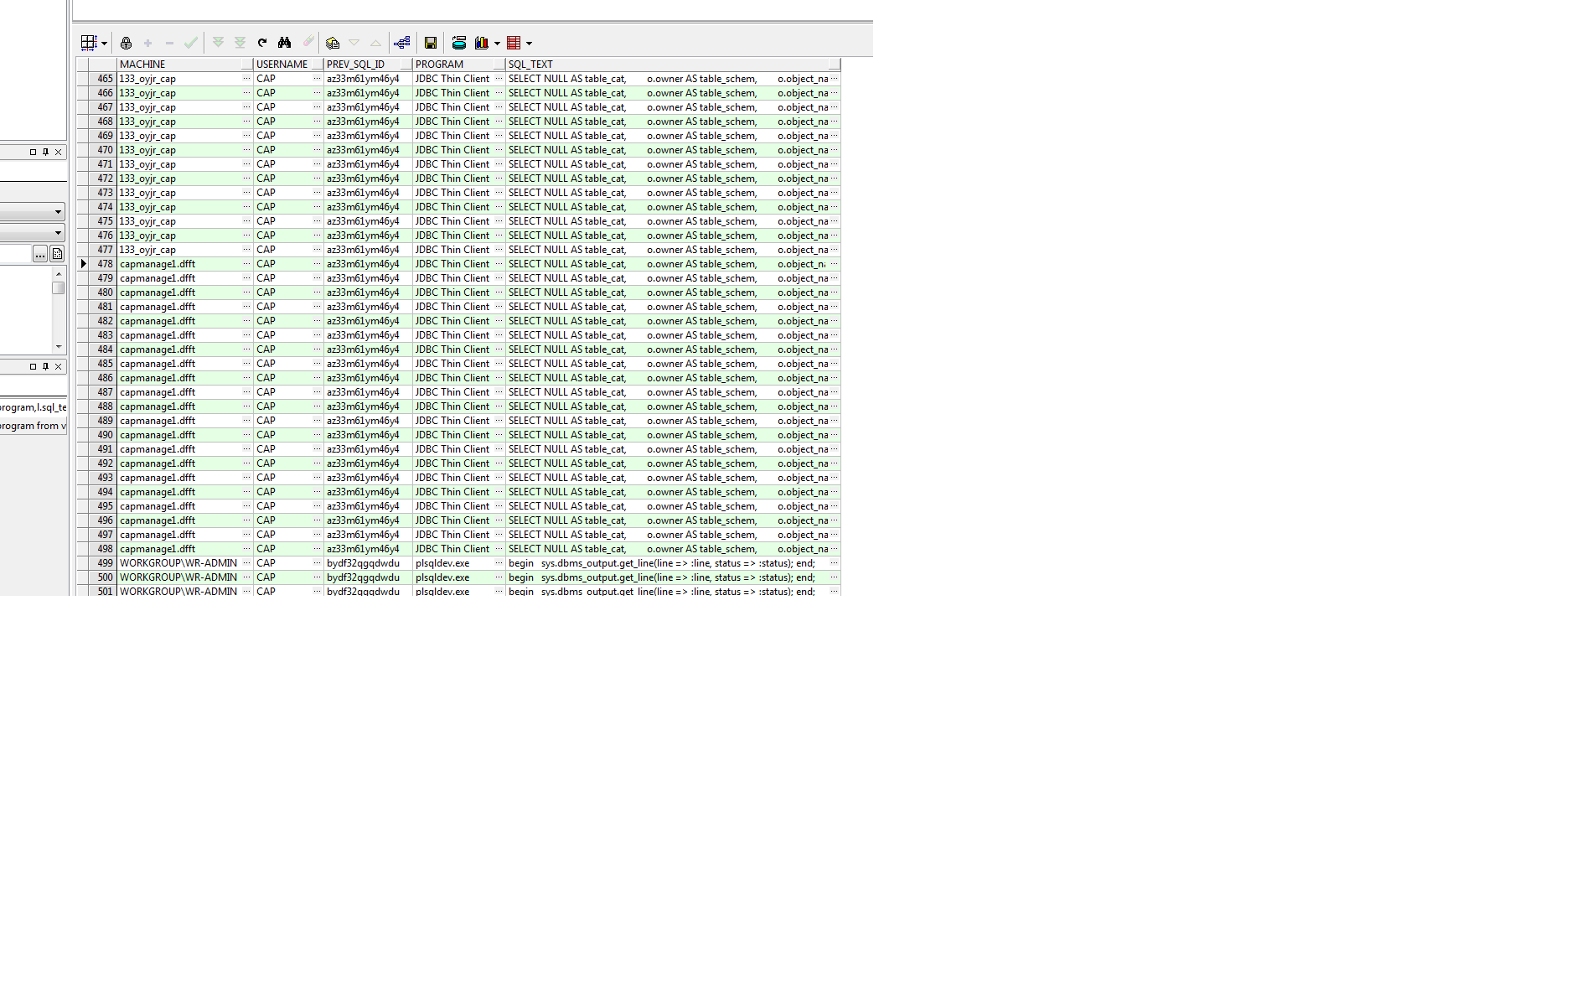Click scroll-down arrow in left panel list
The height and width of the screenshot is (999, 1582).
coord(59,346)
